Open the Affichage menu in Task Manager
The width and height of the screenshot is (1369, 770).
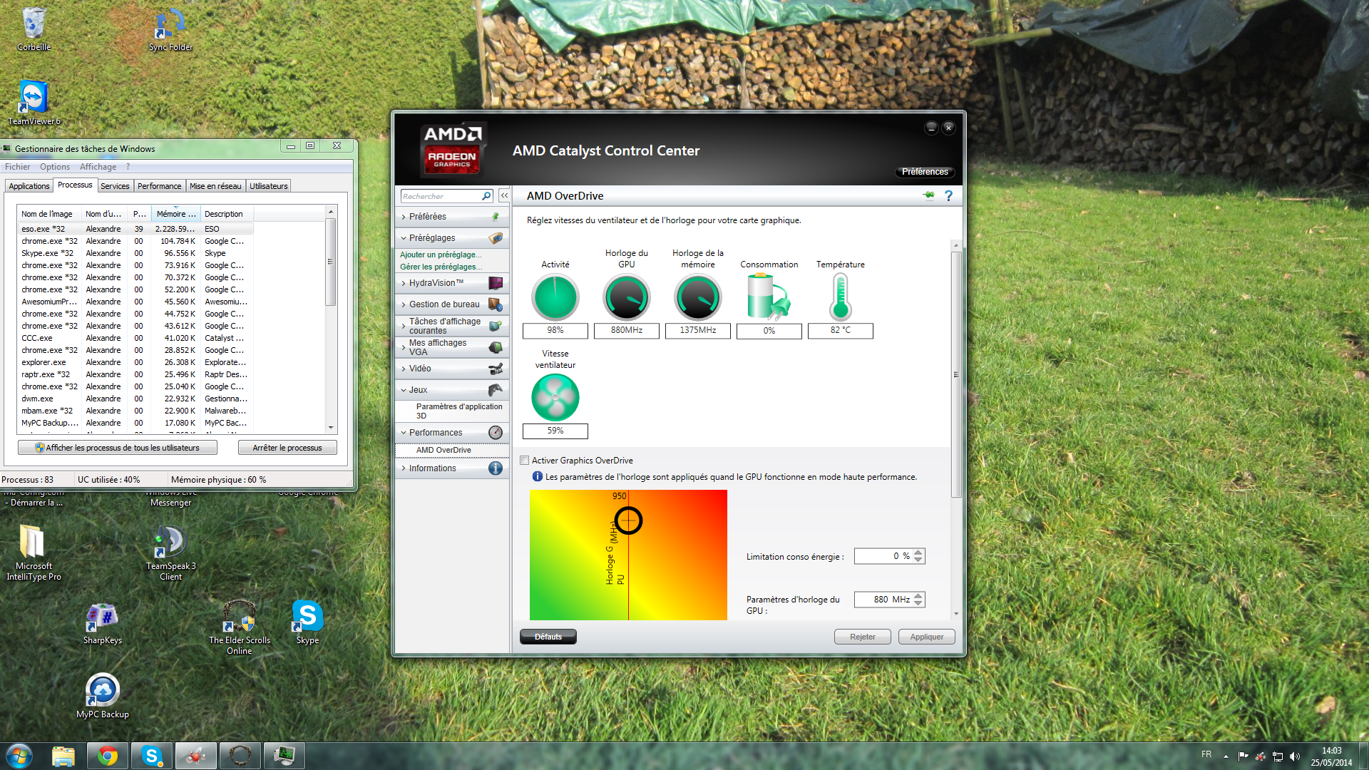click(x=98, y=167)
